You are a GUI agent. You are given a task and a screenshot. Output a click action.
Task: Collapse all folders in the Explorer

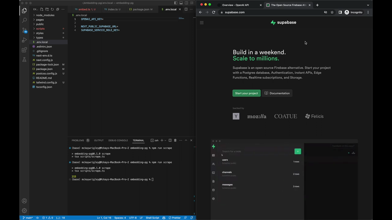point(57,9)
